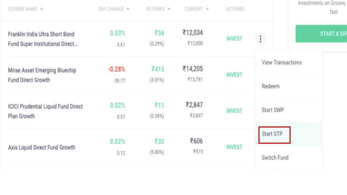This screenshot has height=195, width=347.
Task: Open Mirae Asset Emerging Bluechip Fund name
Action: [42, 75]
